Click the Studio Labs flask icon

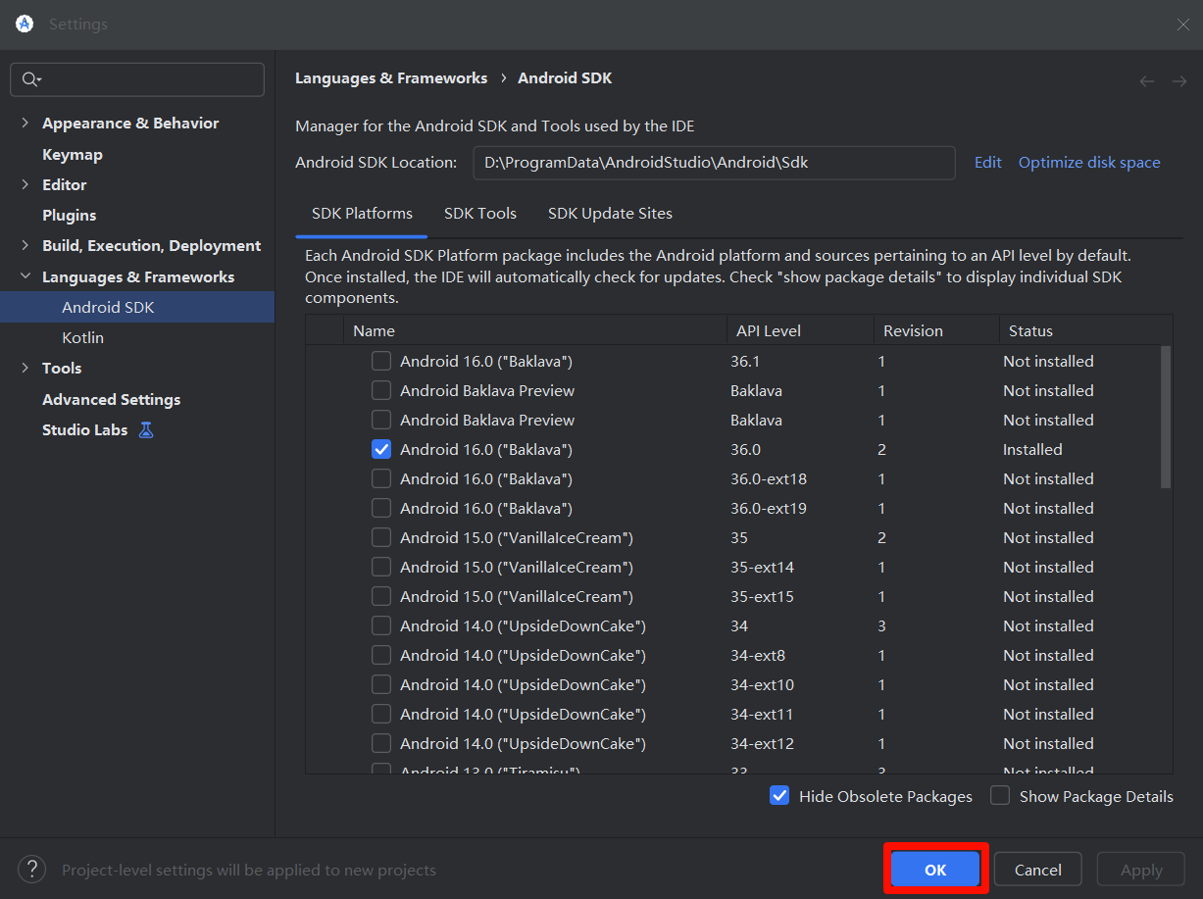click(146, 429)
